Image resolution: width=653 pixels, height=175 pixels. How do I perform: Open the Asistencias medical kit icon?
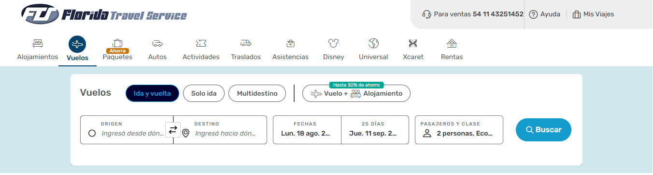pos(290,43)
